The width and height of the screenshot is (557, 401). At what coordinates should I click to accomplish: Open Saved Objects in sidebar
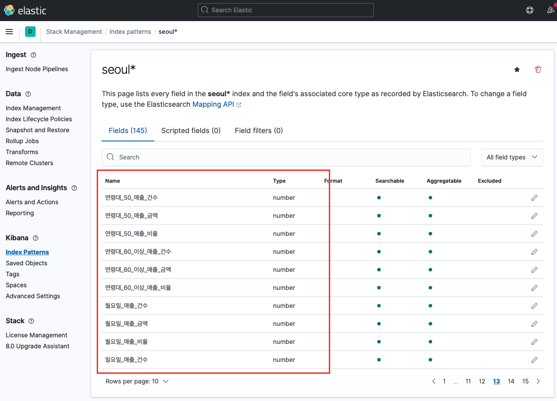tap(26, 263)
